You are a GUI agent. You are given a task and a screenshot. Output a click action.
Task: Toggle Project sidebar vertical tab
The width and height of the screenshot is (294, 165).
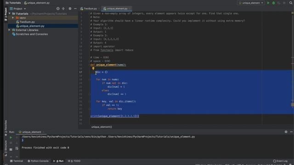click(6, 14)
